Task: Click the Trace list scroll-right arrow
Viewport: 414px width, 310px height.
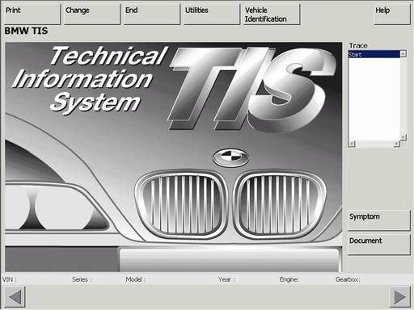Action: tap(396, 144)
